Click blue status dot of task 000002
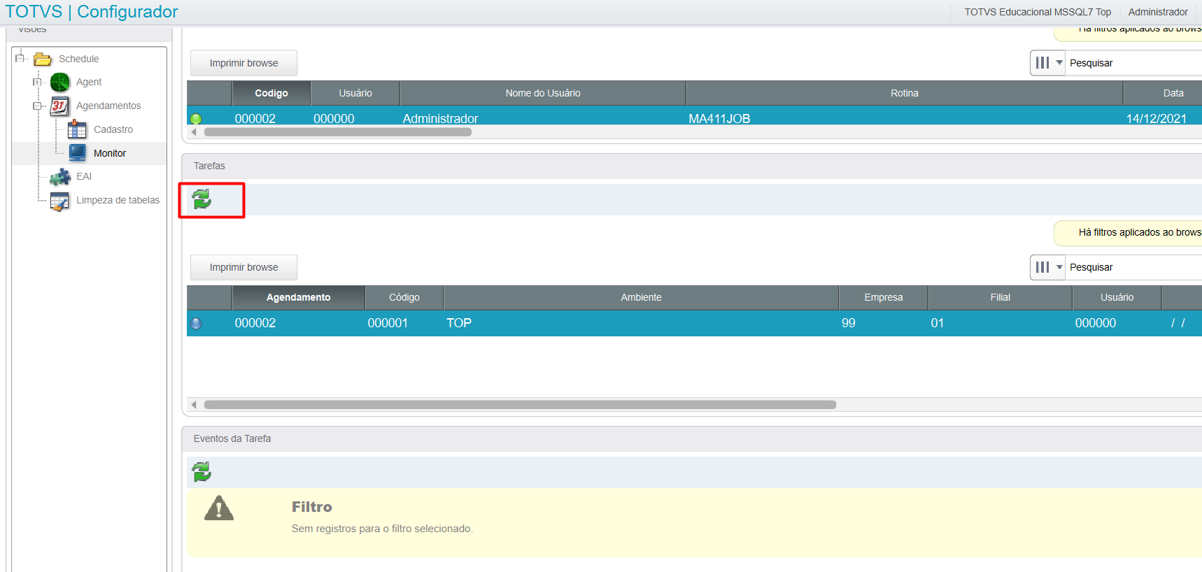This screenshot has height=572, width=1202. (196, 324)
